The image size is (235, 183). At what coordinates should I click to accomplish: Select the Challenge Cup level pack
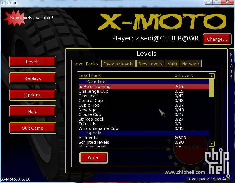(x=144, y=91)
